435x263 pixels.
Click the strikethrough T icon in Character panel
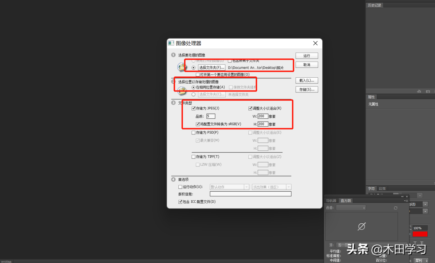point(422,243)
